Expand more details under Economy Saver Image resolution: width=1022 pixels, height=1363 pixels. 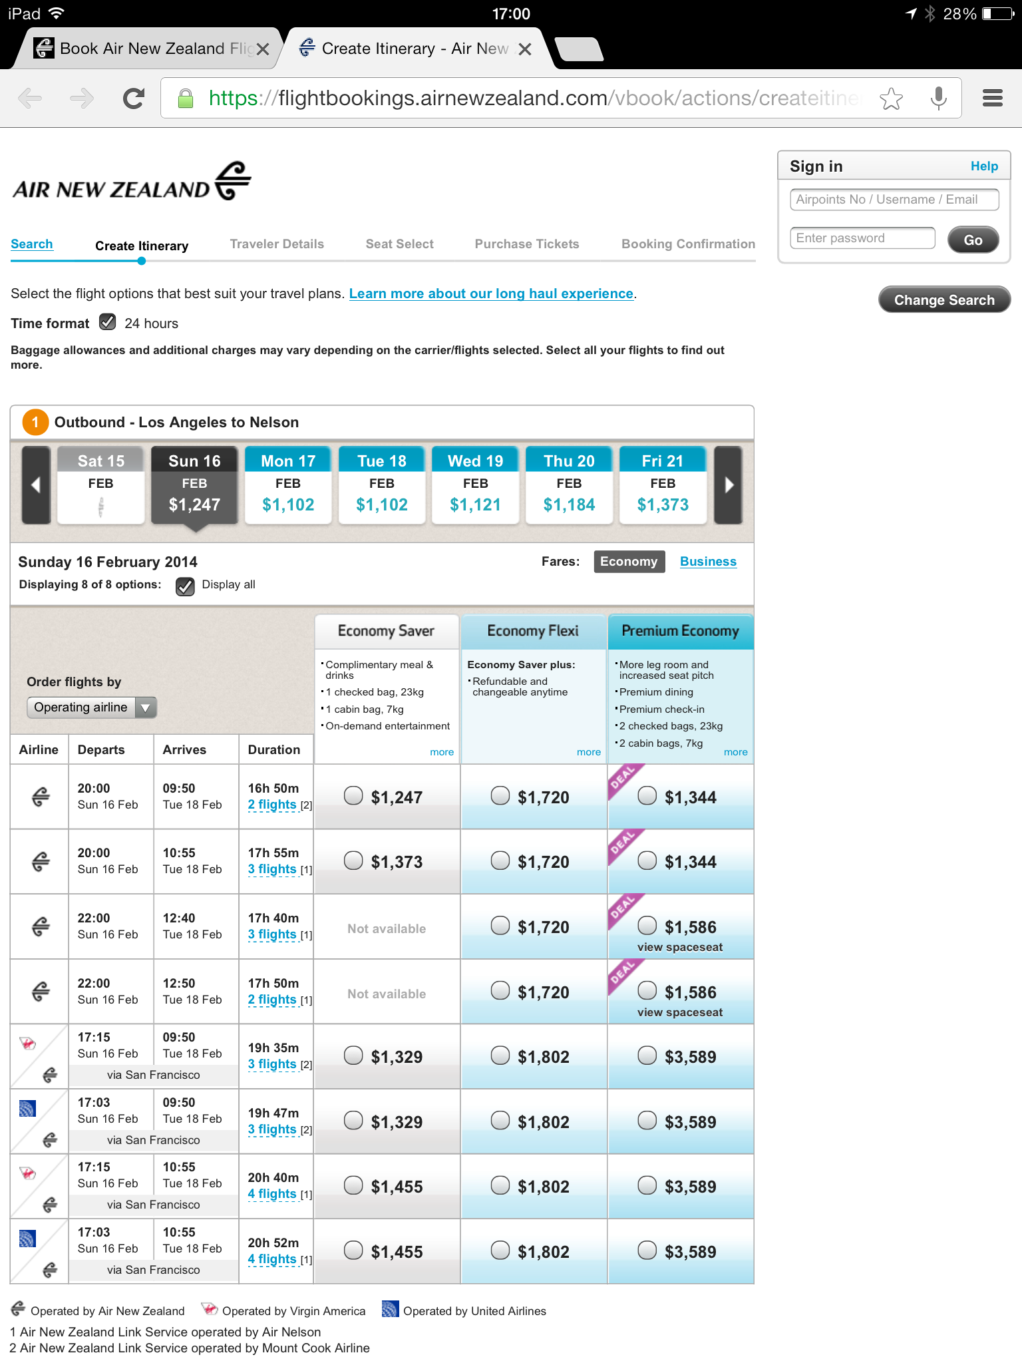click(442, 752)
